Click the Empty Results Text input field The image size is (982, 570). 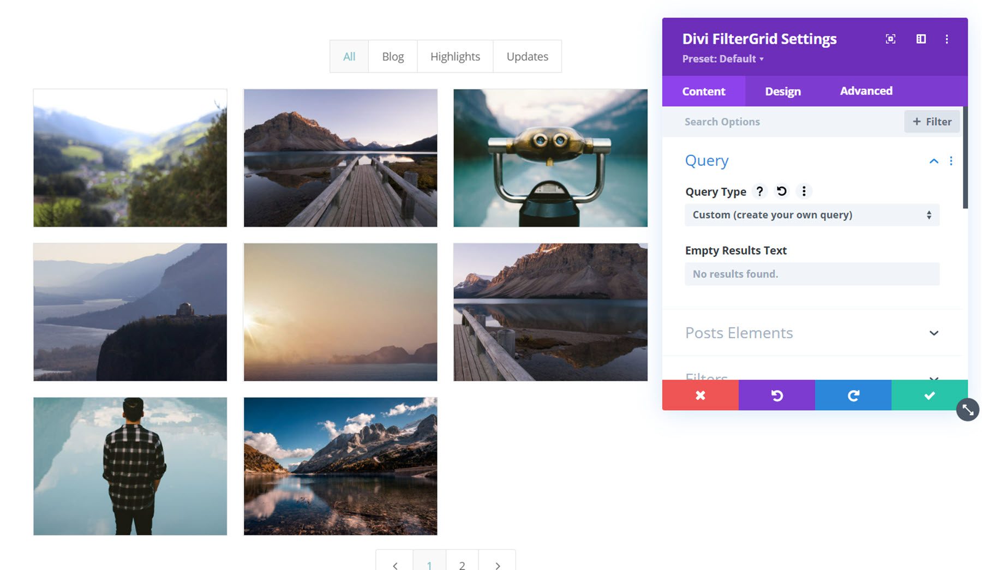pyautogui.click(x=811, y=274)
